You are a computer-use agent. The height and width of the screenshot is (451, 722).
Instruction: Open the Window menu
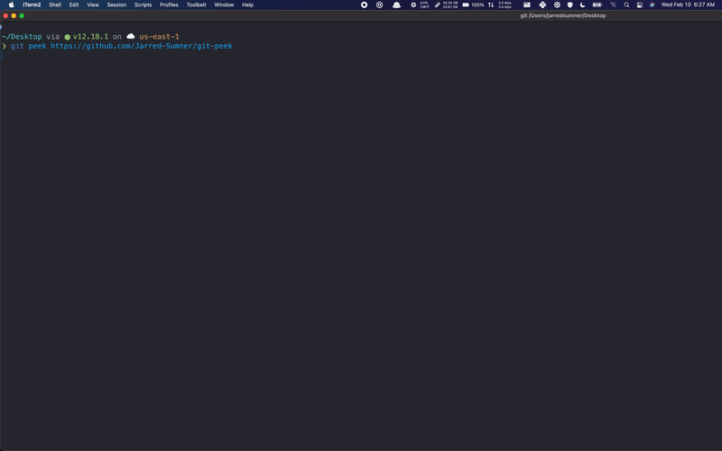click(x=224, y=5)
